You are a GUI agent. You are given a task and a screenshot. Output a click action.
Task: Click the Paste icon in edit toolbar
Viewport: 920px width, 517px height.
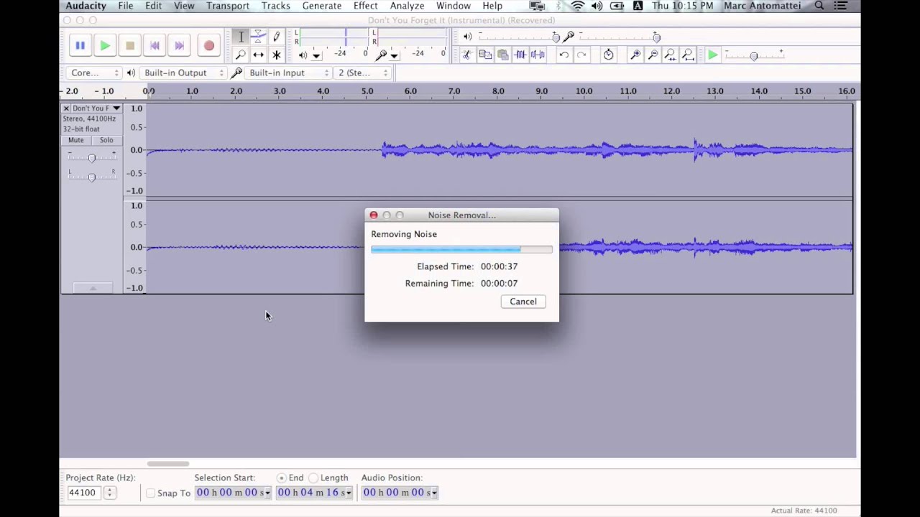[x=502, y=55]
